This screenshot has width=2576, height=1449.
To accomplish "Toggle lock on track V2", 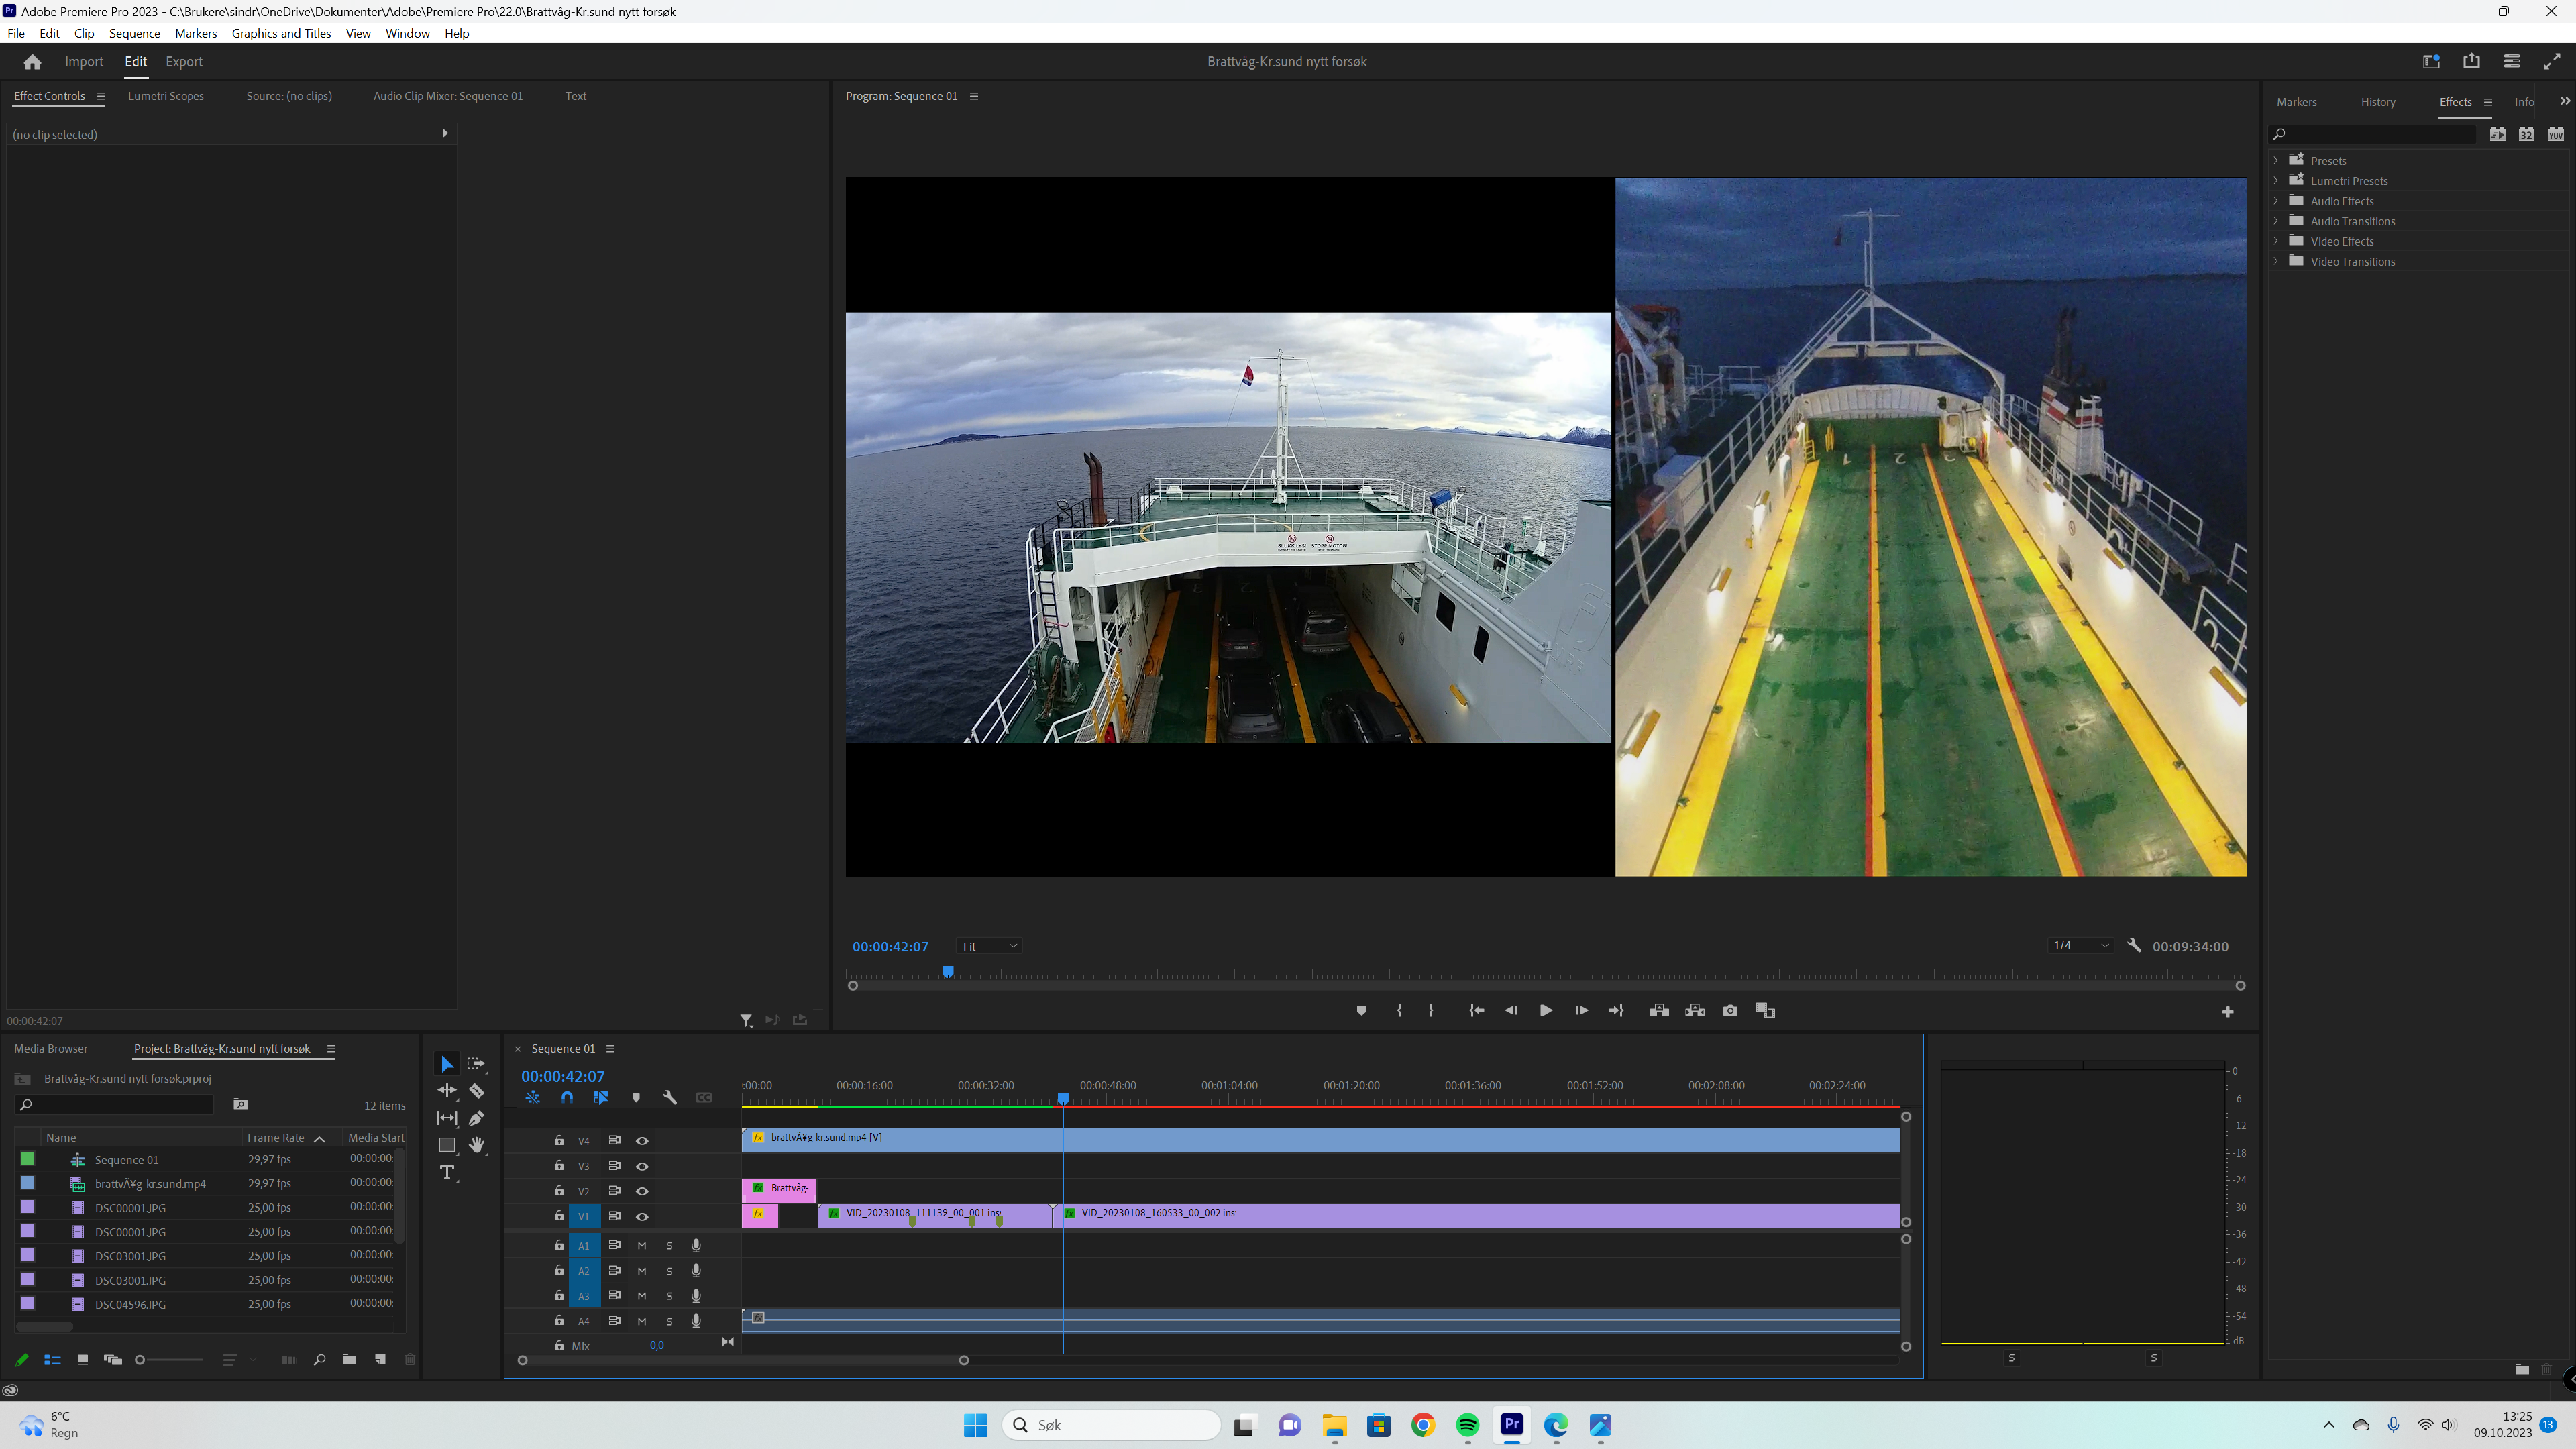I will click(x=559, y=1190).
